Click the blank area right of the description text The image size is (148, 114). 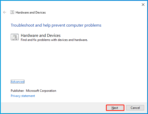click(x=116, y=40)
